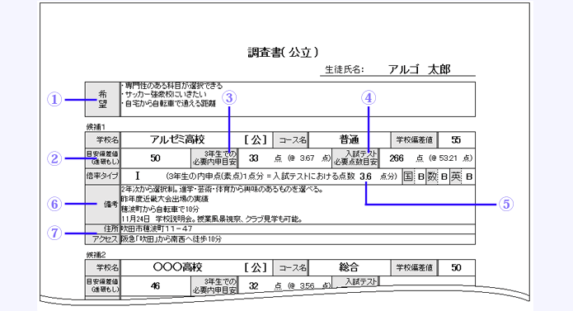This screenshot has height=311, width=573.
Task: Click the '国' subject cell
Action: tap(408, 177)
